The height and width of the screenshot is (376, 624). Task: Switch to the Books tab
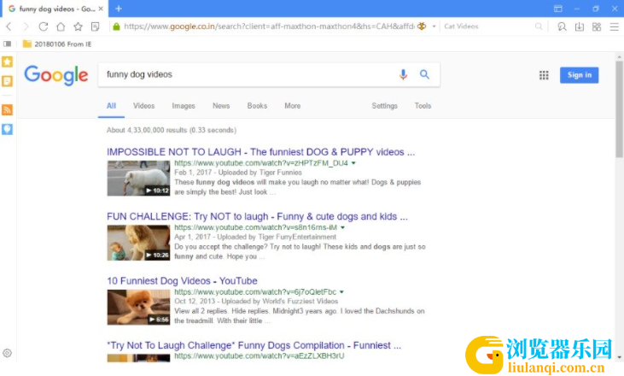click(257, 106)
